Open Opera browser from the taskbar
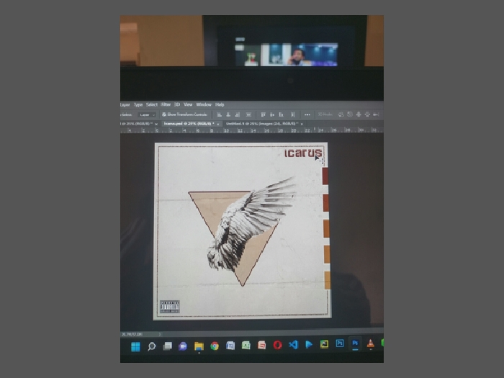Viewport: 504px width, 378px height. coord(278,345)
